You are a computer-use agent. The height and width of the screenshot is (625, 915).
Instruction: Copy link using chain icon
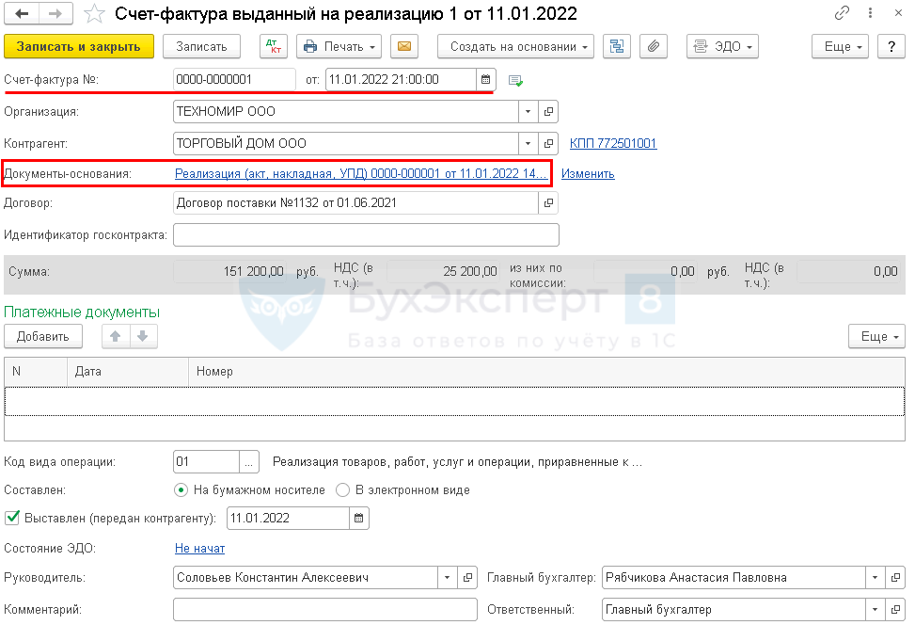point(842,14)
